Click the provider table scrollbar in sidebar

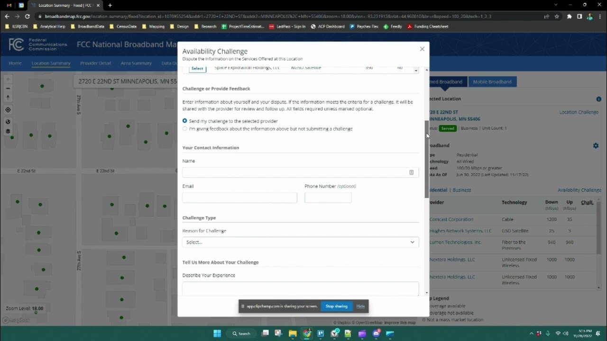pos(598,227)
